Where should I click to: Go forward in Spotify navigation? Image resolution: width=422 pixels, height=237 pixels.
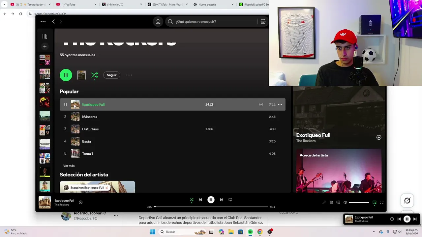pyautogui.click(x=61, y=21)
